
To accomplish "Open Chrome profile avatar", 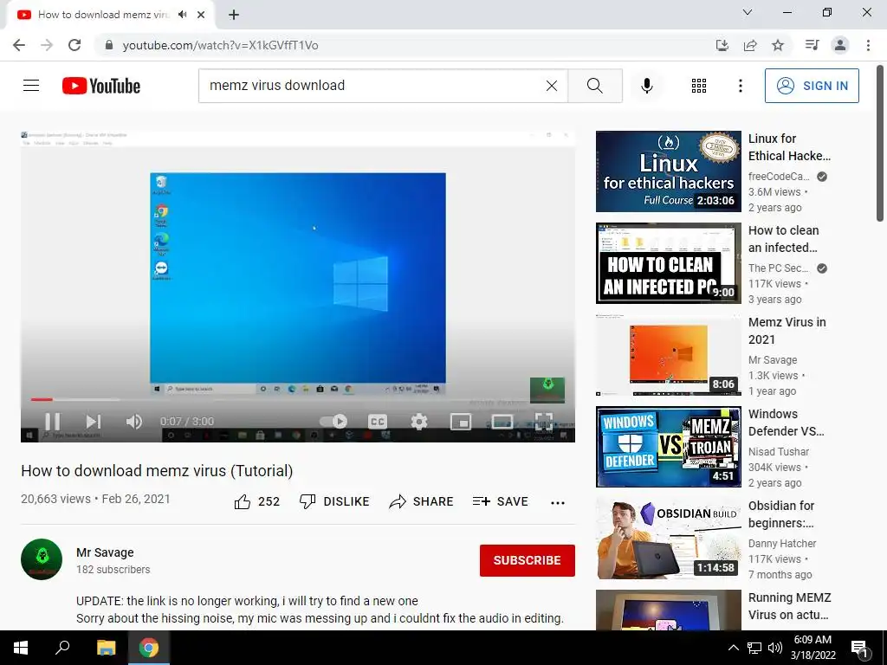I will click(840, 45).
